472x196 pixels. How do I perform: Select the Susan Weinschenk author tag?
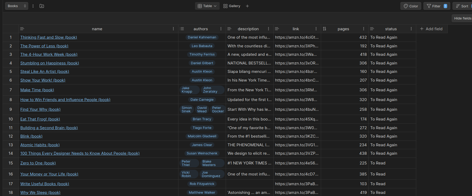[x=202, y=153]
